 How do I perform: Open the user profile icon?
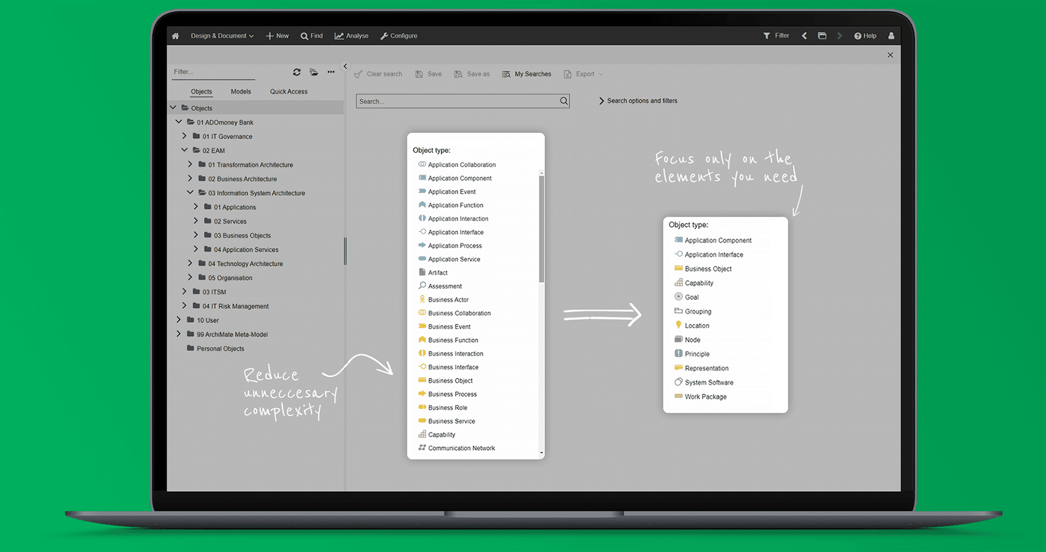click(891, 35)
